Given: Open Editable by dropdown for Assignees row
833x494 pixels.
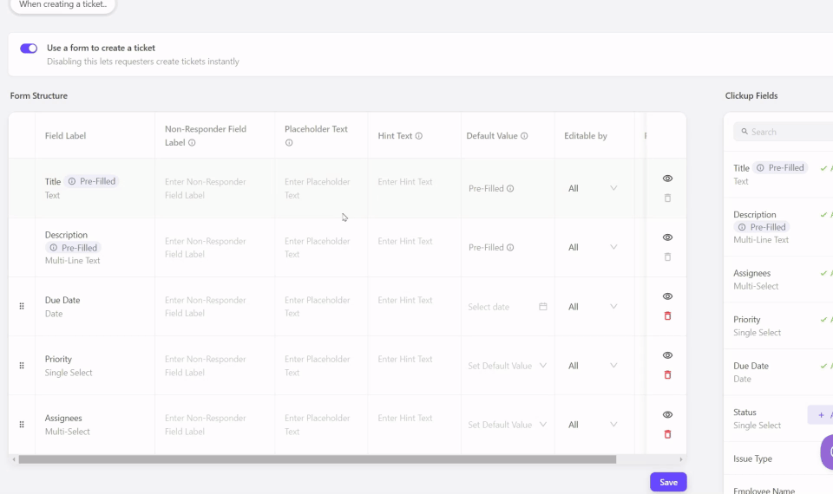Looking at the screenshot, I should (x=592, y=425).
